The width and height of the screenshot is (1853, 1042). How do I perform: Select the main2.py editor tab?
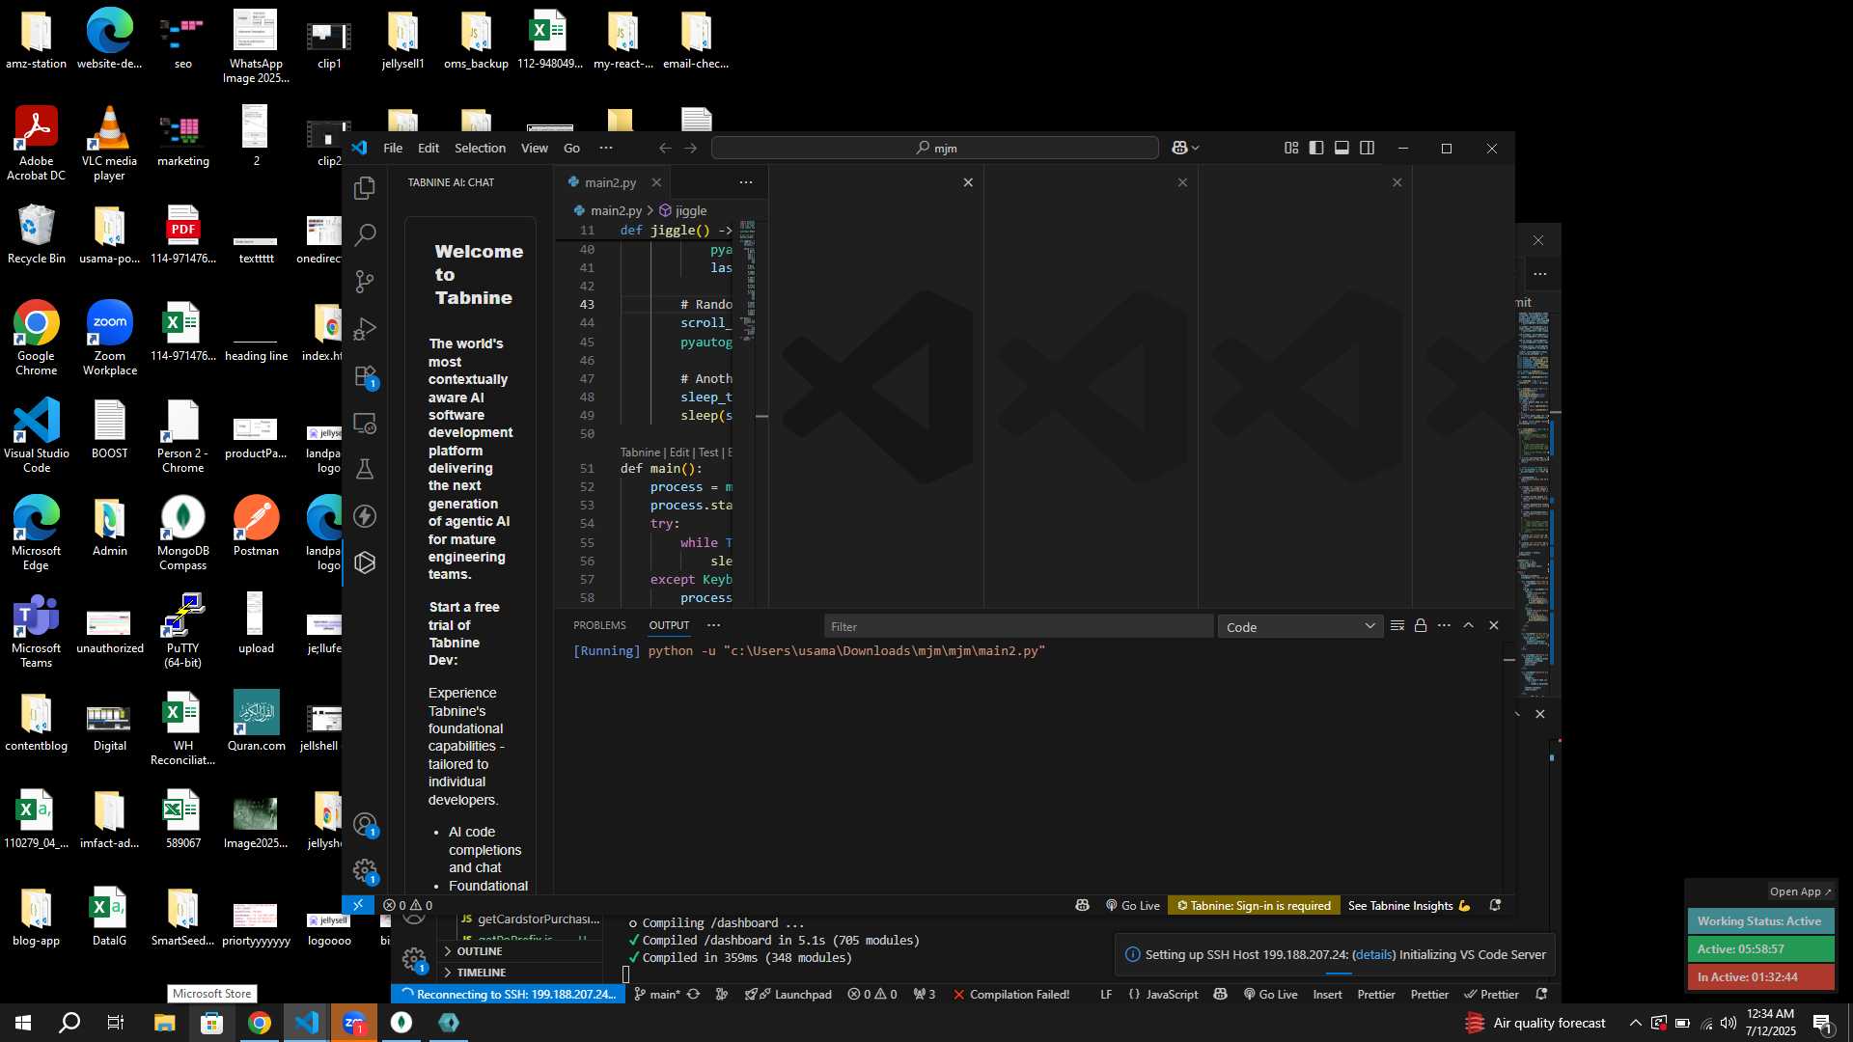tap(612, 182)
